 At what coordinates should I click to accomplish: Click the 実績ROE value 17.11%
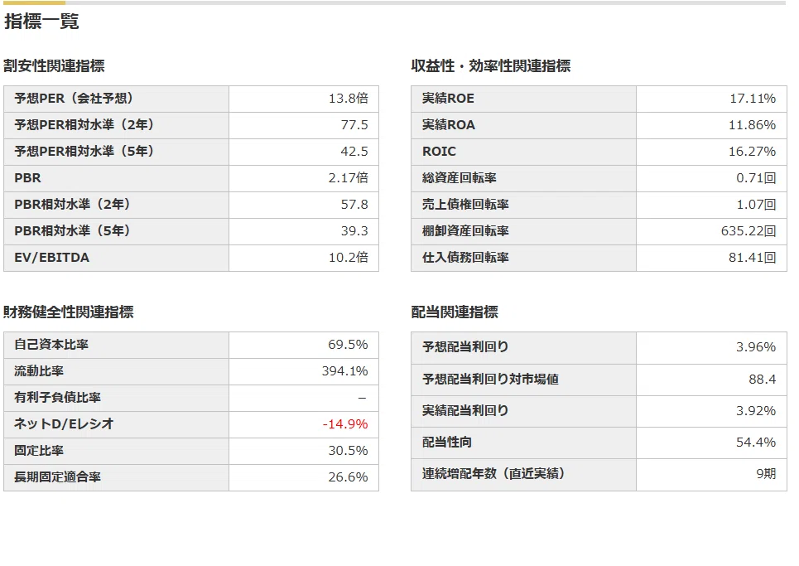point(753,99)
